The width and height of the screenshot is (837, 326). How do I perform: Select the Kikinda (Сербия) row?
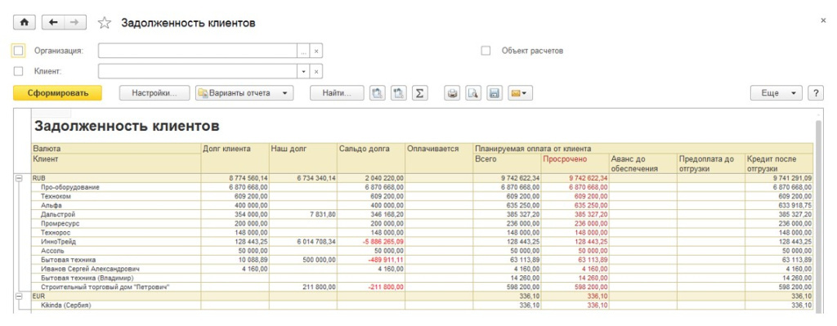(422, 306)
